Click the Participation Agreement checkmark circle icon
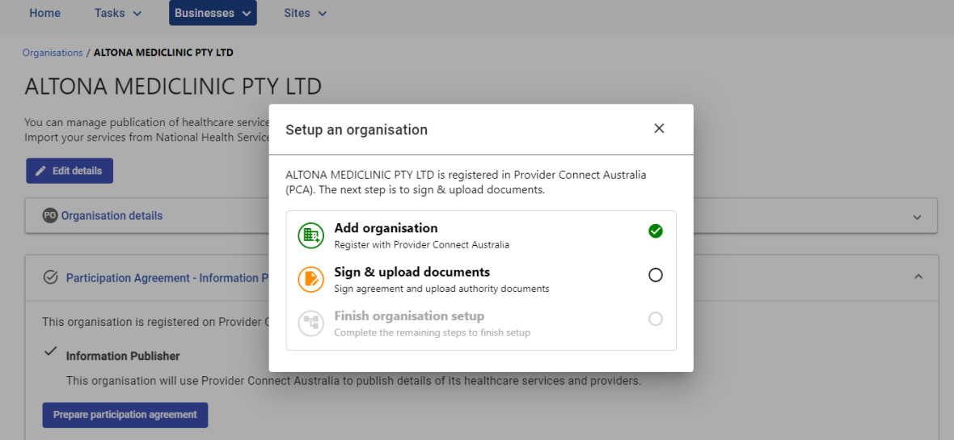This screenshot has width=954, height=440. [51, 277]
